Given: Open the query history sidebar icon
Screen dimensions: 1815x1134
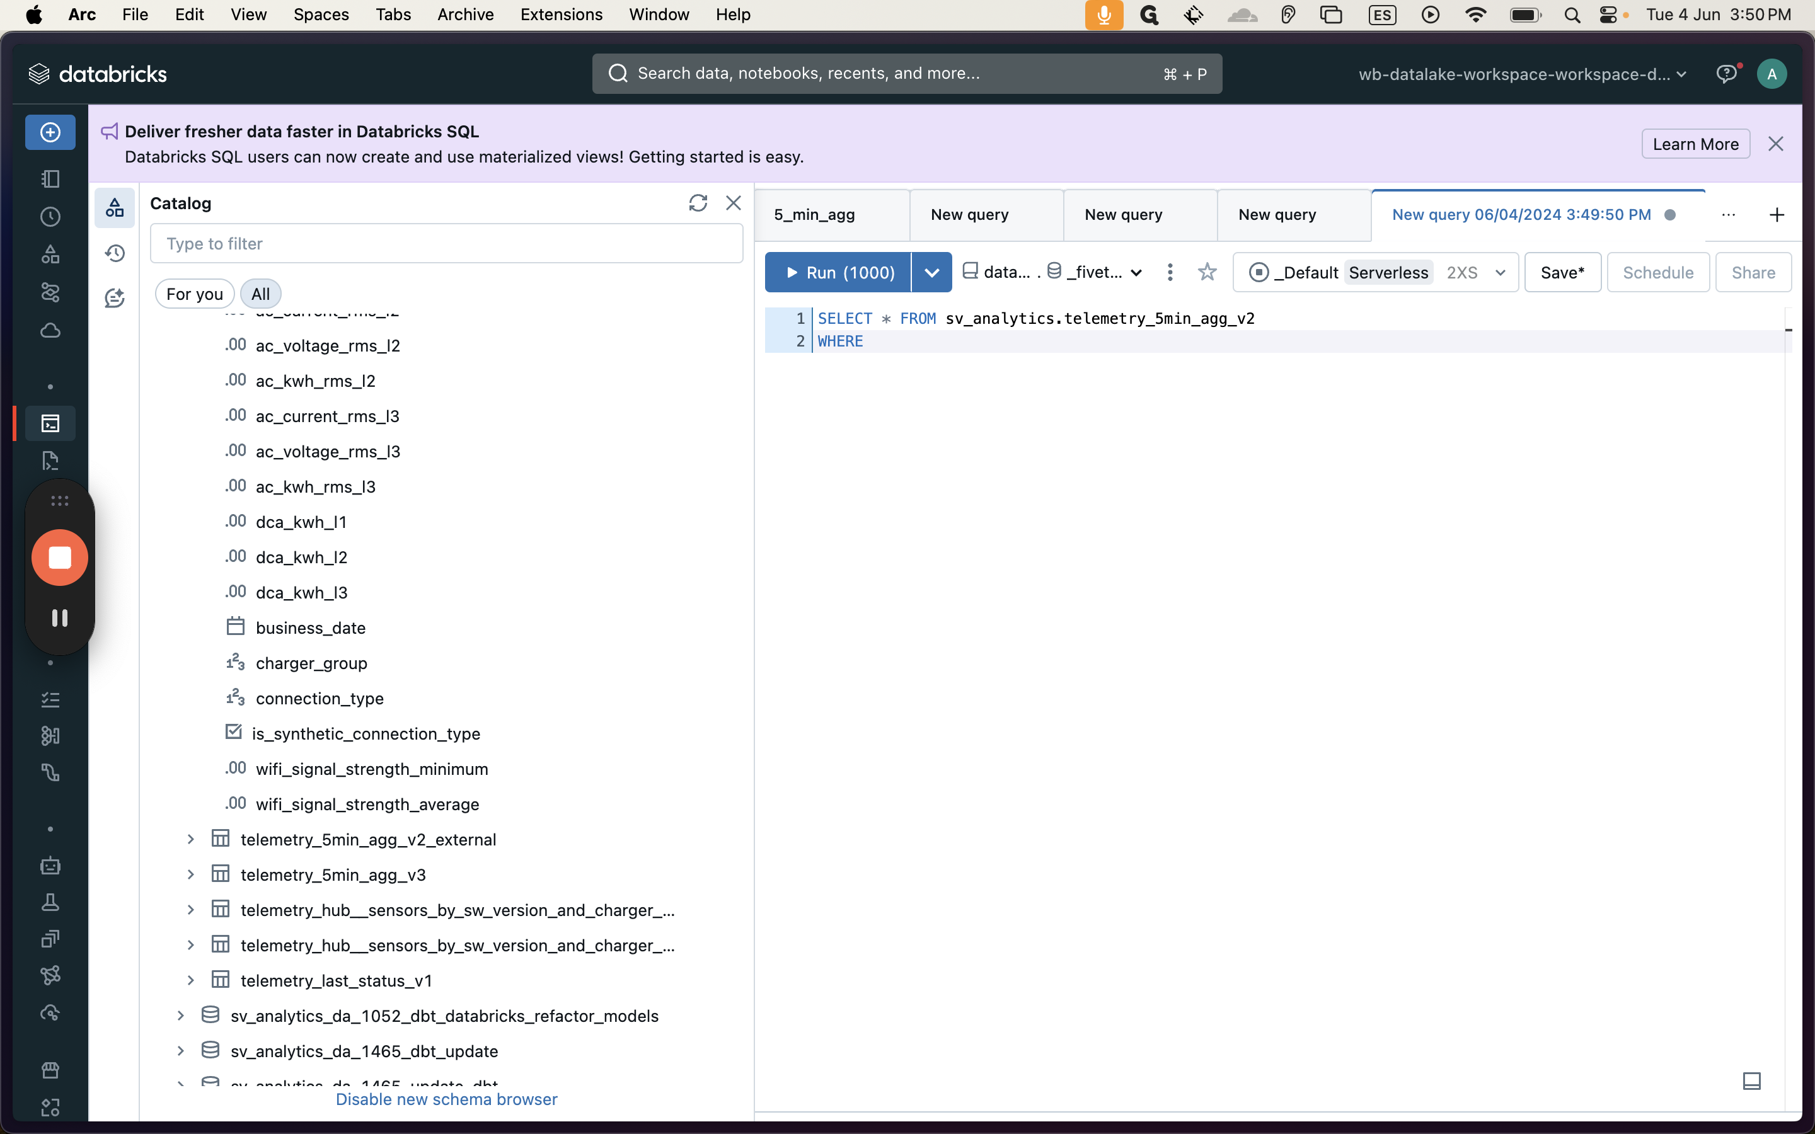Looking at the screenshot, I should pos(115,253).
